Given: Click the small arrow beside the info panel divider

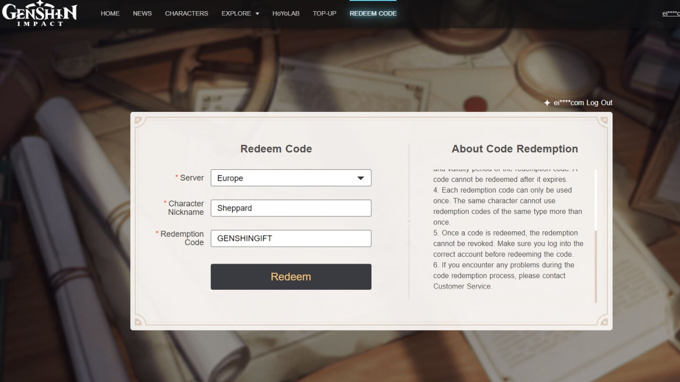Looking at the screenshot, I should tap(409, 221).
